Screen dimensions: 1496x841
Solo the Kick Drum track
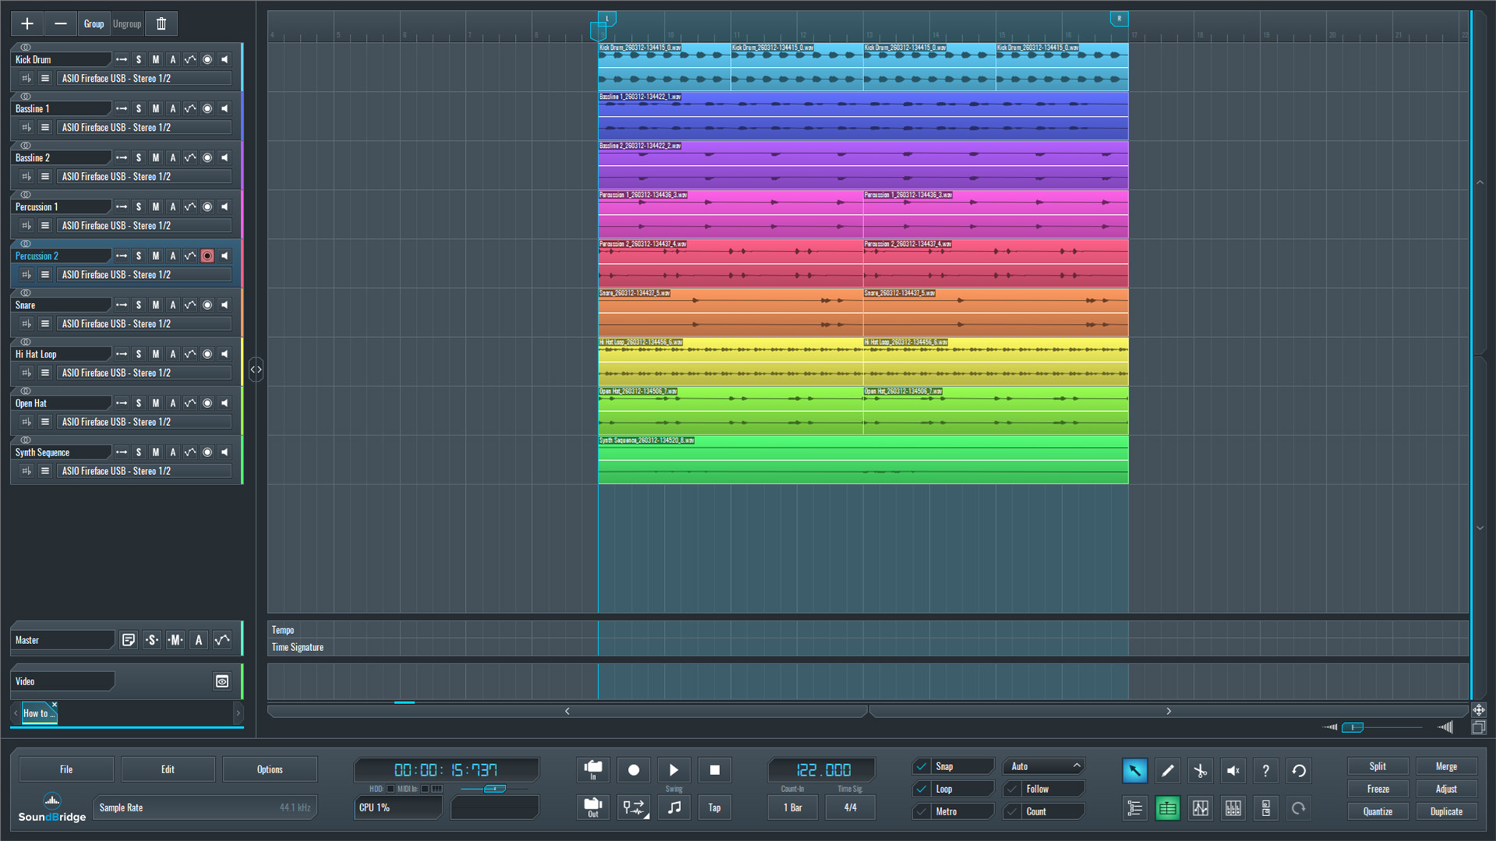coord(139,60)
